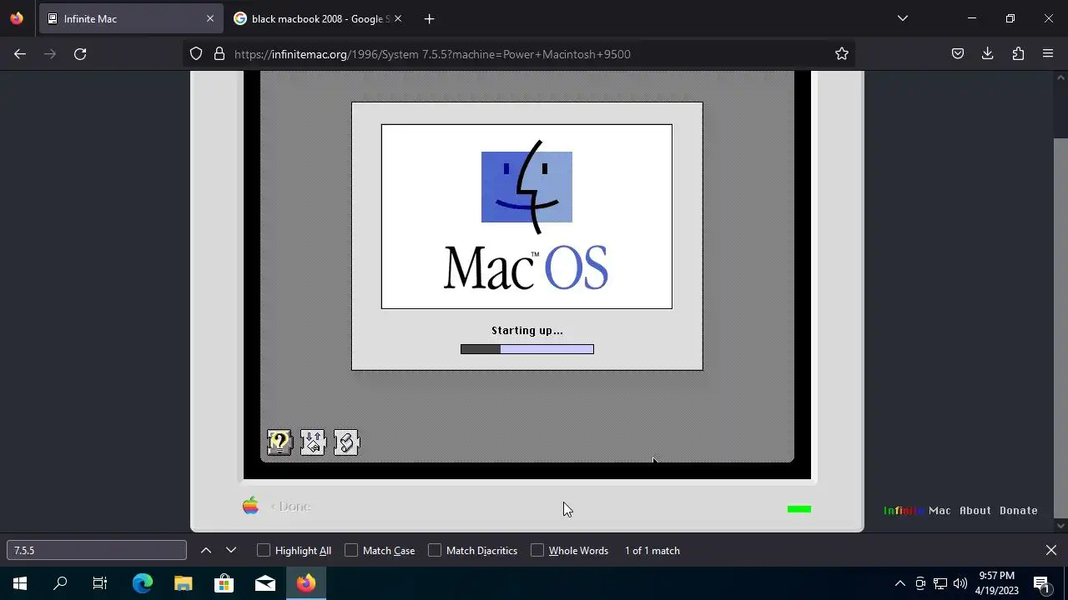Enable Whole Words checkbox

pyautogui.click(x=537, y=550)
